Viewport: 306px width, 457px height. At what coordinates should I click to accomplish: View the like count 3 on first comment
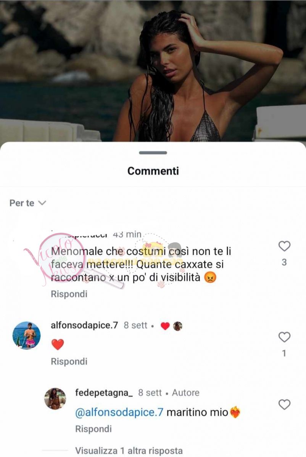[284, 262]
